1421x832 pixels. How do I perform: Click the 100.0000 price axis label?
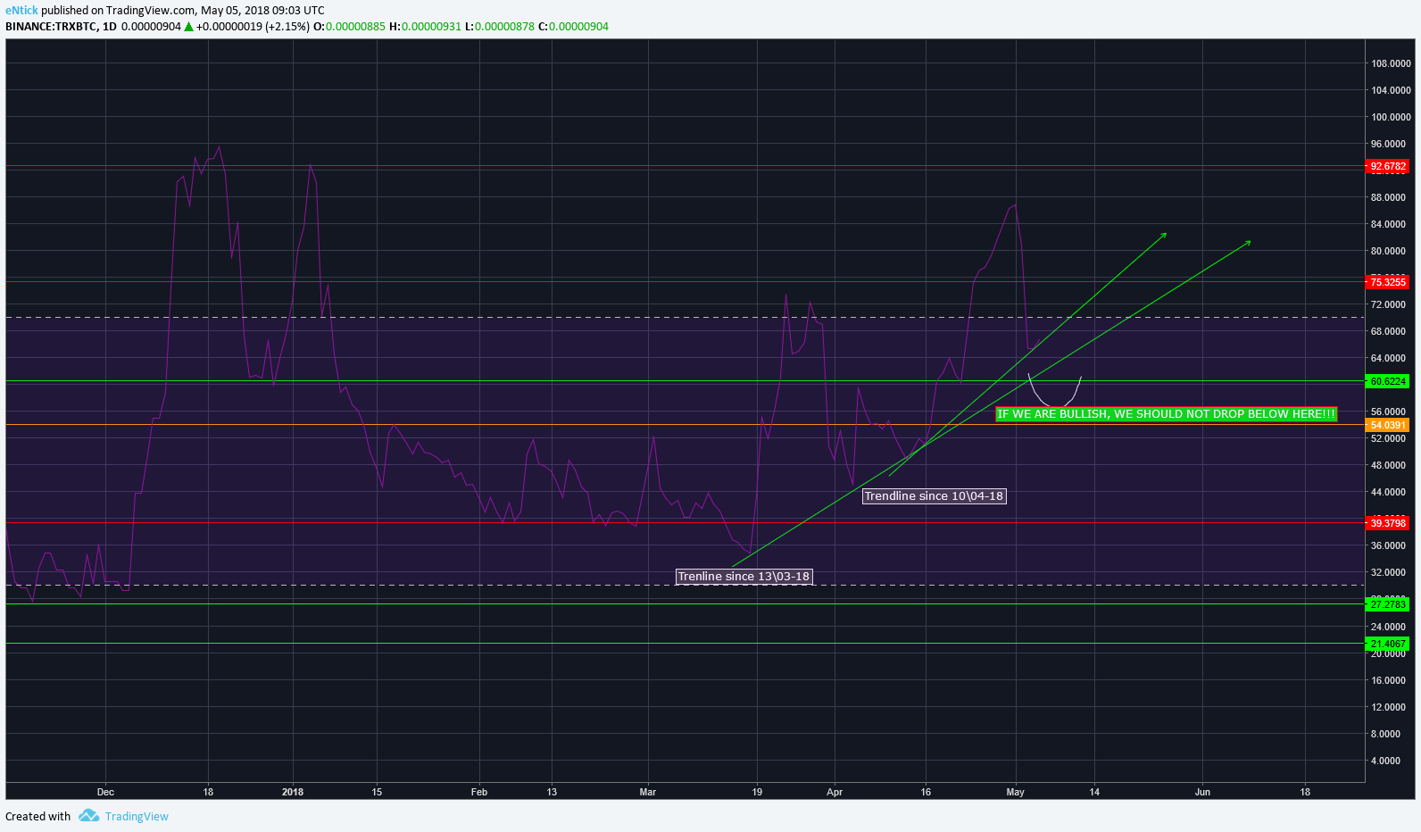click(1391, 117)
